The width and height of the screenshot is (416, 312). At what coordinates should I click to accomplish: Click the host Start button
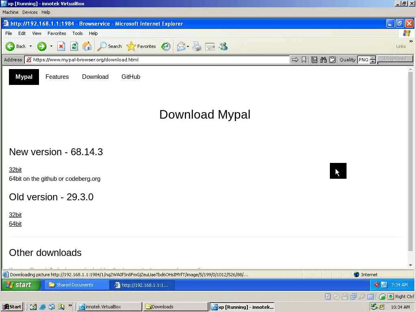pyautogui.click(x=12, y=307)
